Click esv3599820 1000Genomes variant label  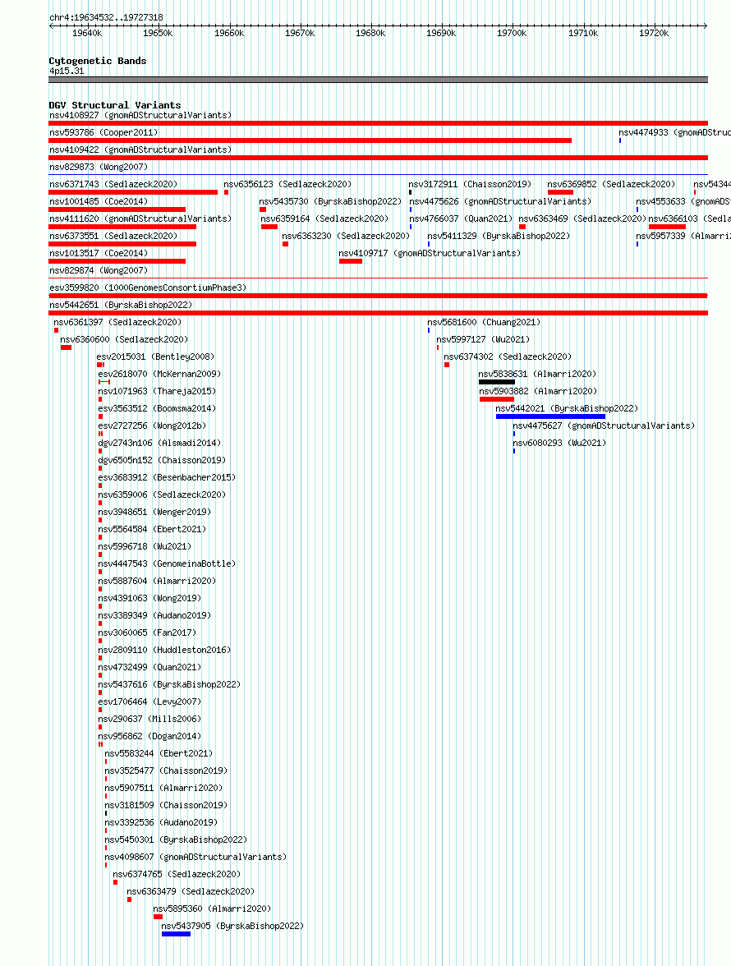pos(148,287)
